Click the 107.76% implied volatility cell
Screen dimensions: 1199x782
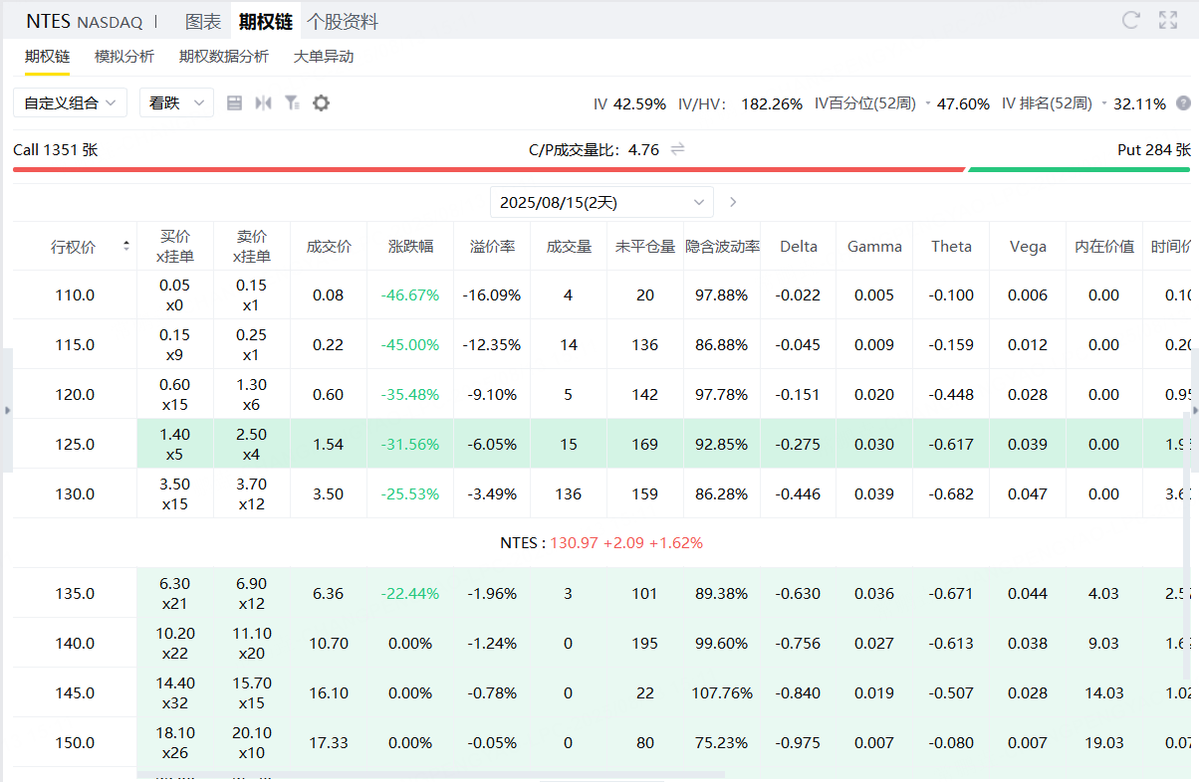tap(722, 692)
